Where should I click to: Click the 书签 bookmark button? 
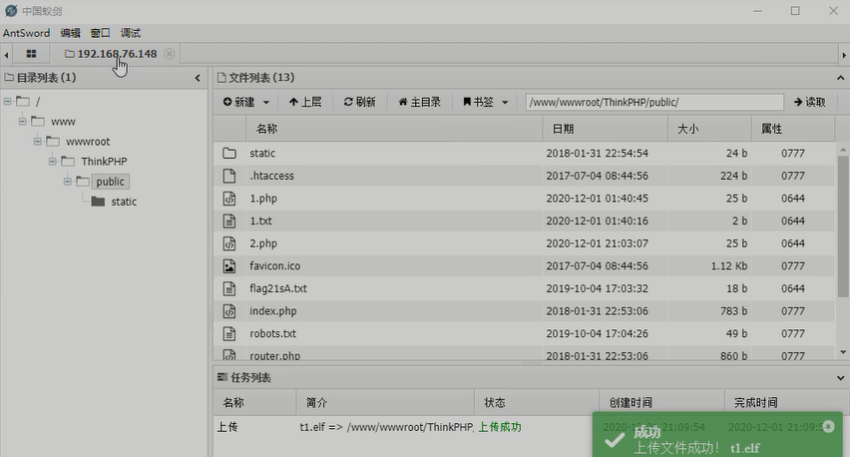point(478,102)
